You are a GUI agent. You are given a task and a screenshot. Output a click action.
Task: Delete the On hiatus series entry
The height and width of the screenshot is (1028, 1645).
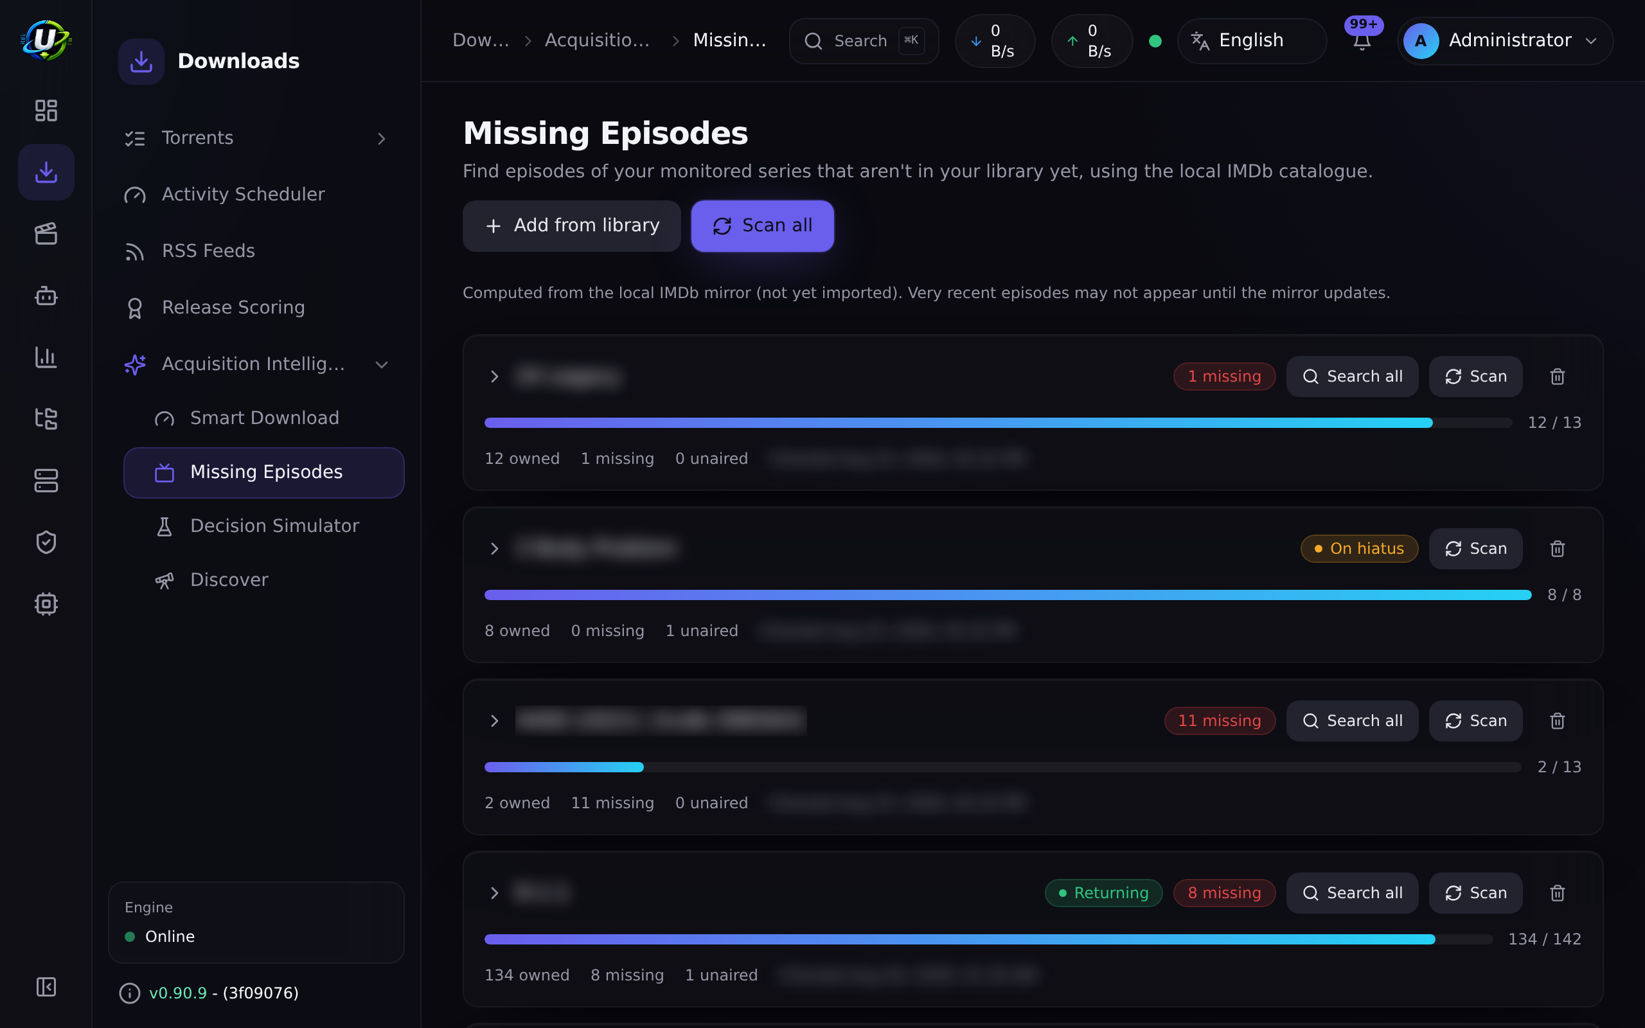tap(1558, 549)
